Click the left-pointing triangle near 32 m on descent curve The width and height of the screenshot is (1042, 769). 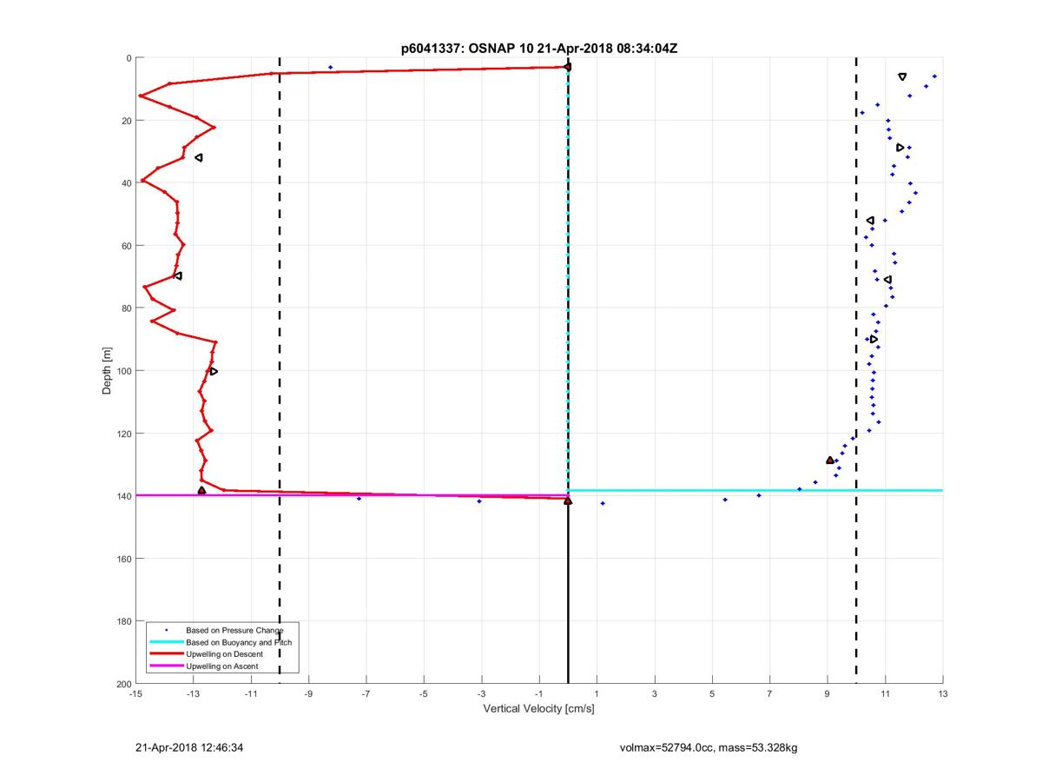click(x=199, y=157)
